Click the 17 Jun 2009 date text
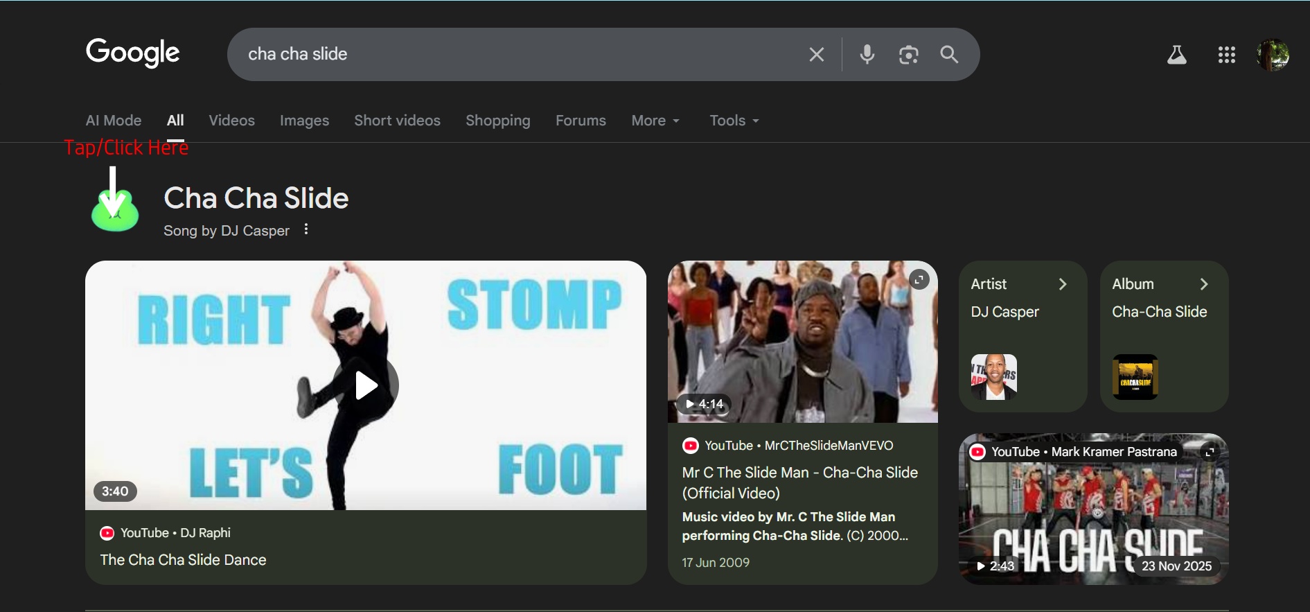This screenshot has width=1310, height=612. [x=716, y=563]
